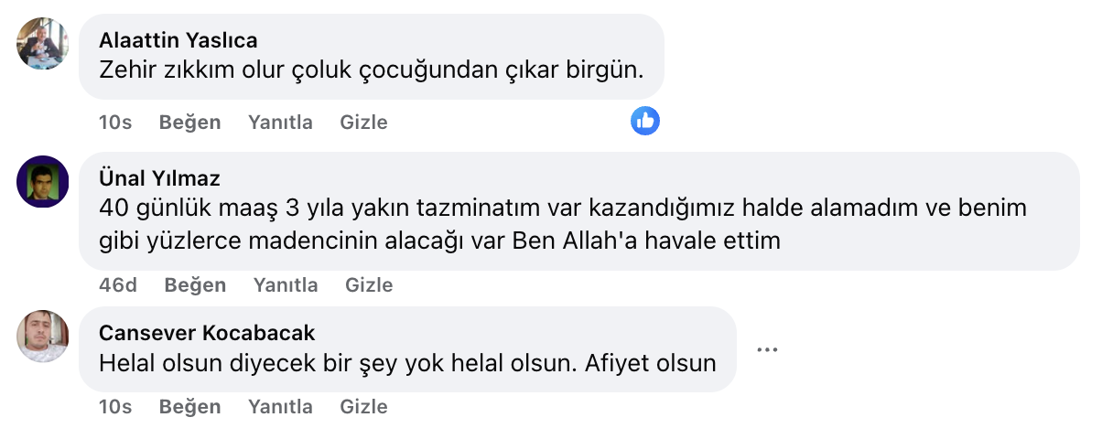
Task: Open Cansever Kocabacak's profile name link
Action: [206, 333]
